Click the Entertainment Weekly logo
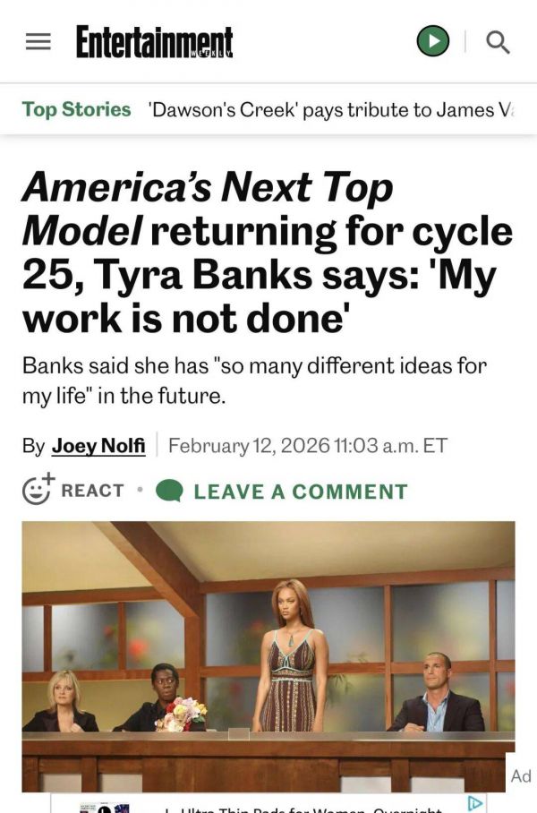537x813 pixels. pos(154,42)
